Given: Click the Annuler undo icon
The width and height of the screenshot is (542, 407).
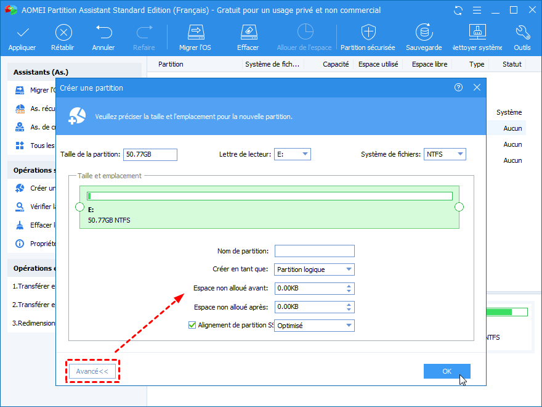Looking at the screenshot, I should point(104,32).
